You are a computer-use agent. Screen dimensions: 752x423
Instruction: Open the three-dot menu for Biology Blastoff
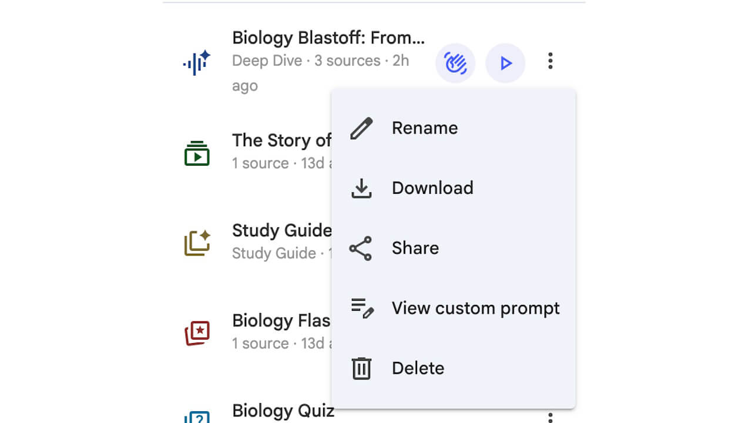(550, 61)
